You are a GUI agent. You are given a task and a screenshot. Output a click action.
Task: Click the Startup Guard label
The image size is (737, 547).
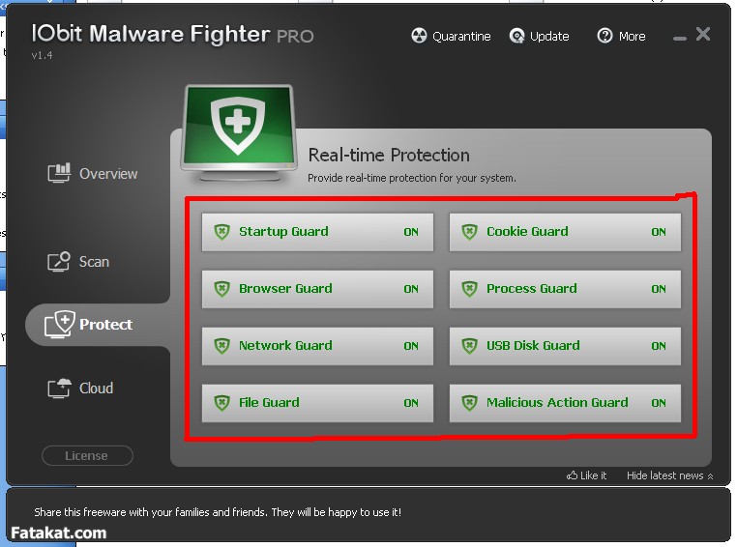[283, 232]
